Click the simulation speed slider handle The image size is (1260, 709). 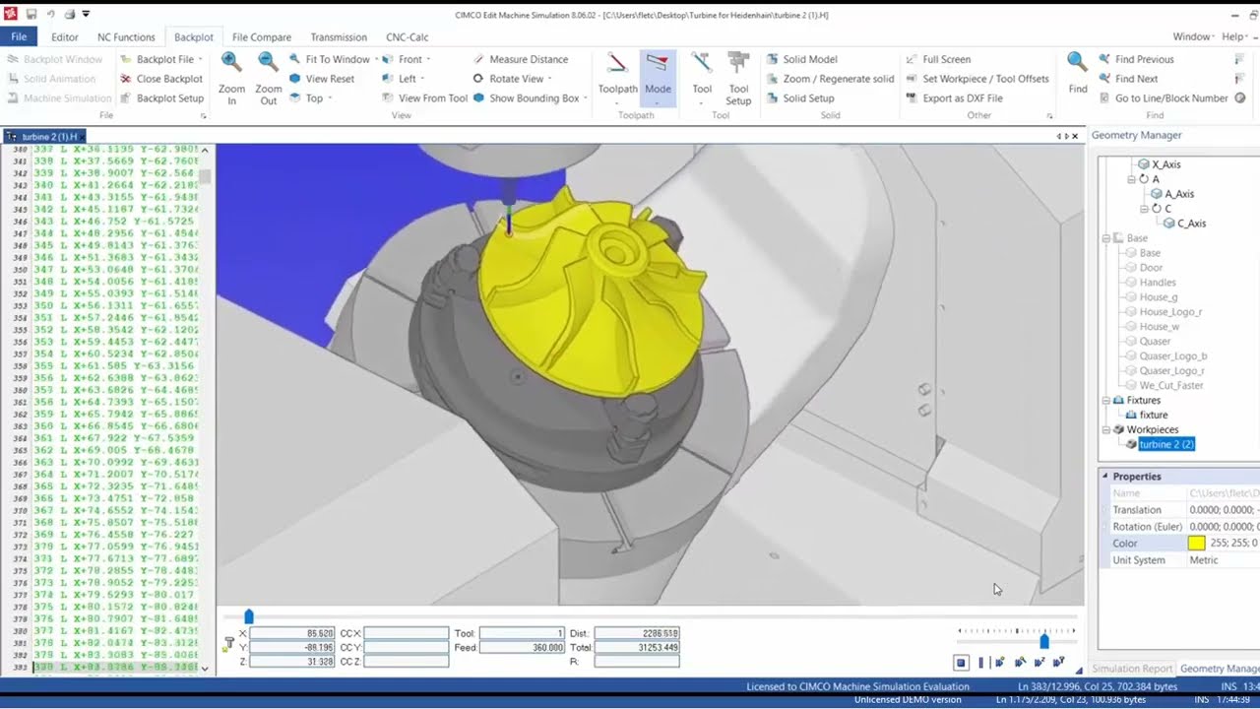pos(1044,641)
